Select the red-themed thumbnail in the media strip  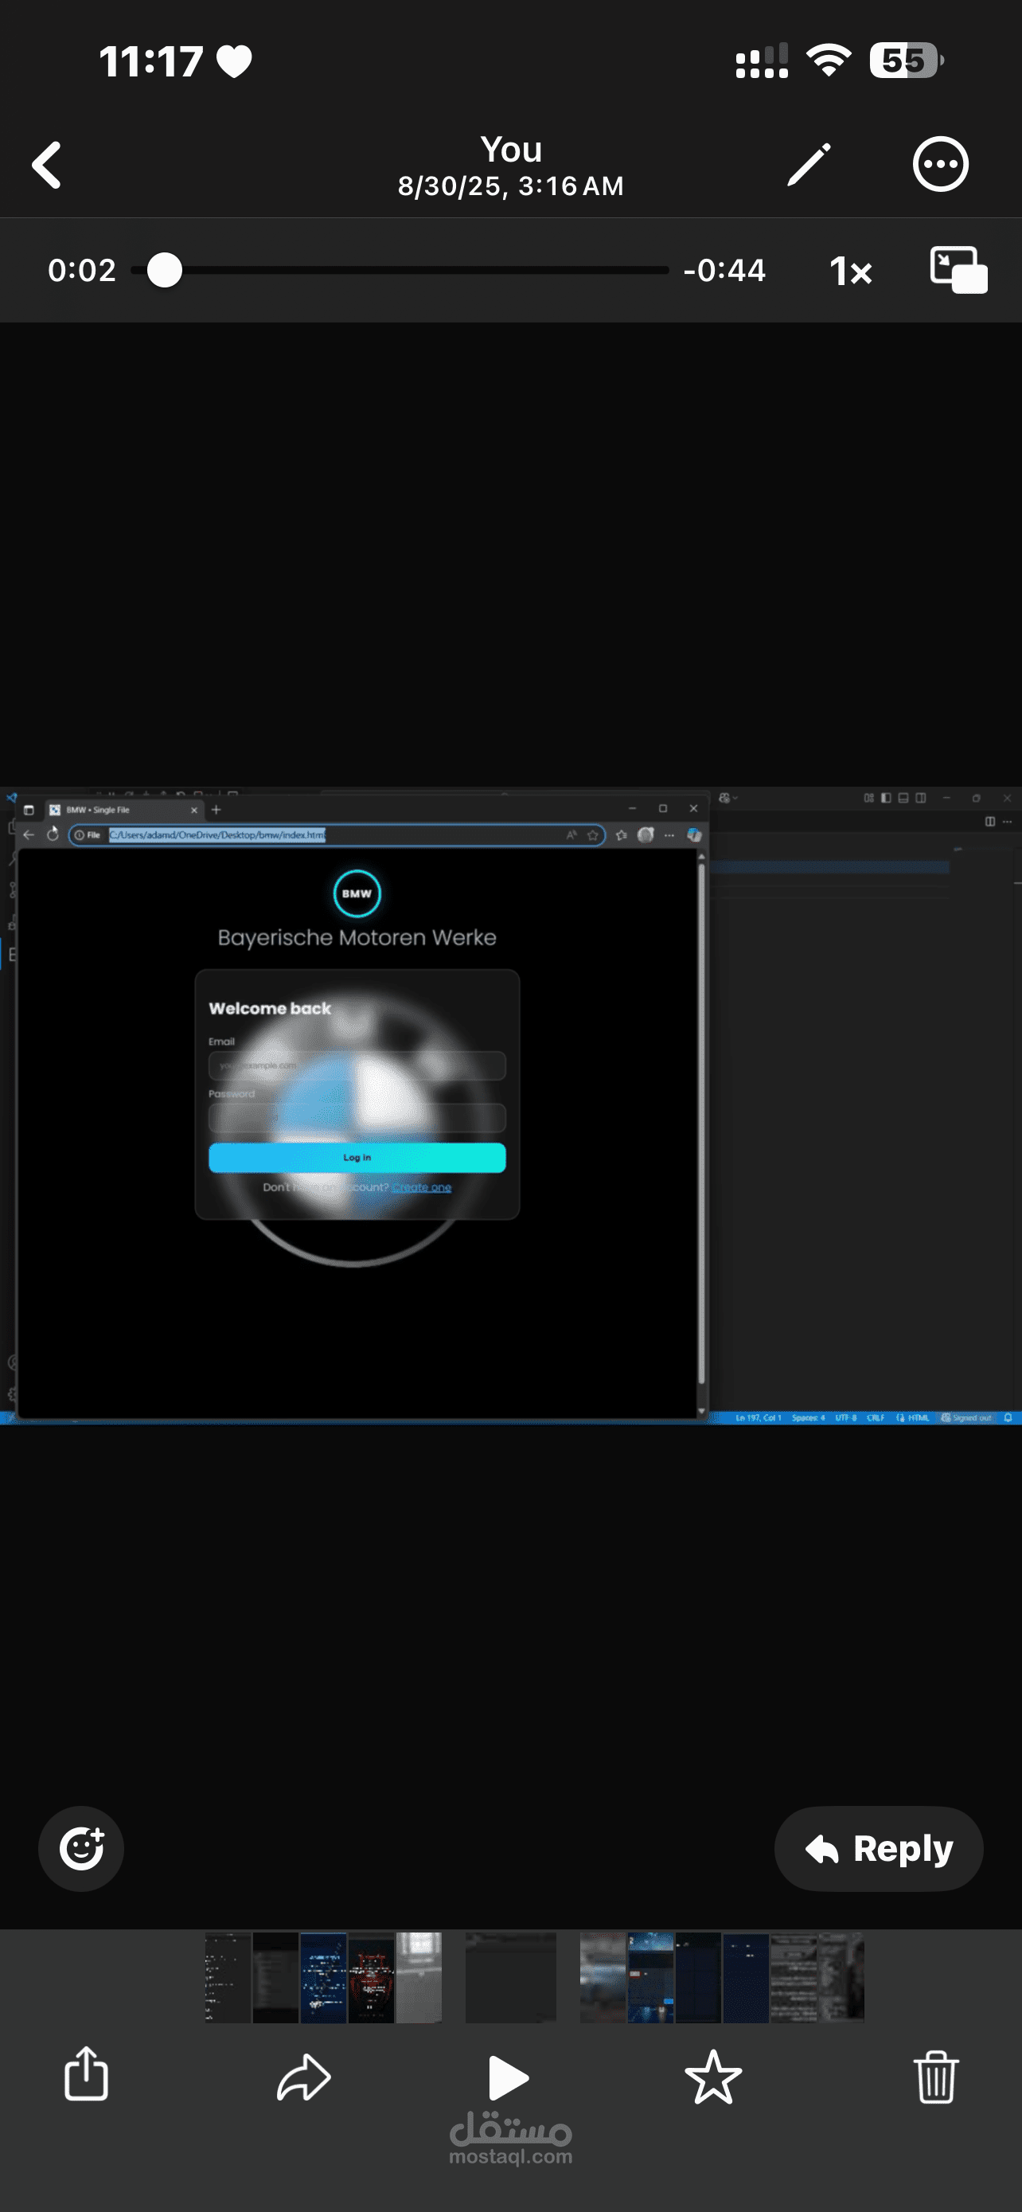(371, 1978)
